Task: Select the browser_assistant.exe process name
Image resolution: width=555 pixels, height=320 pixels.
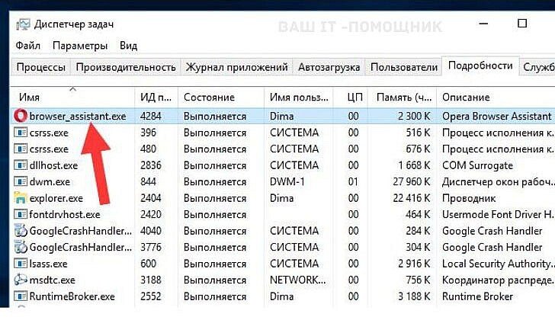Action: tap(78, 117)
